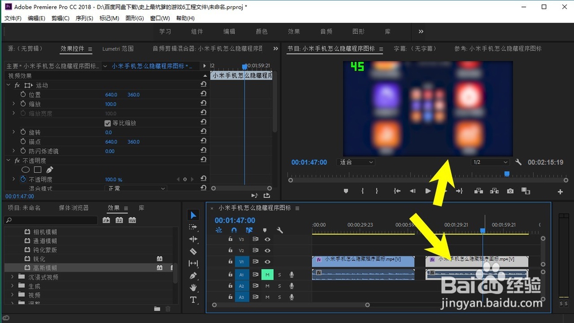Open program monitor button editor plus
The height and width of the screenshot is (323, 574).
(560, 192)
